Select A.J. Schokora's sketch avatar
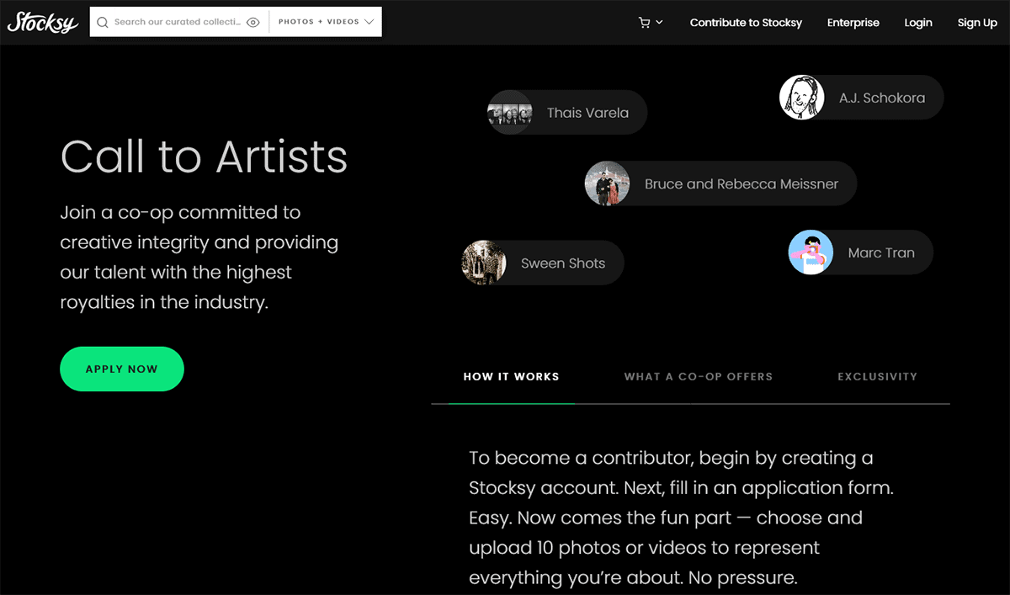 pyautogui.click(x=801, y=98)
